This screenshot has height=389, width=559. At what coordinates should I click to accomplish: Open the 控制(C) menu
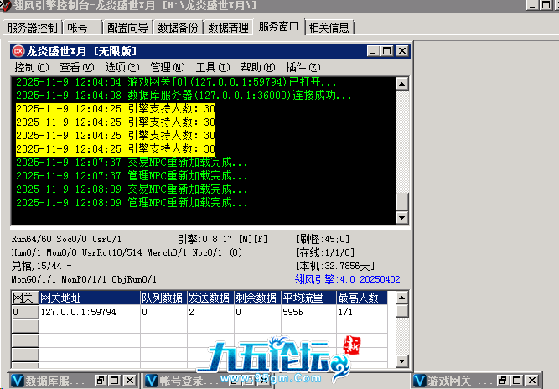31,67
